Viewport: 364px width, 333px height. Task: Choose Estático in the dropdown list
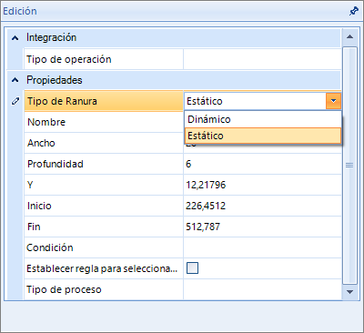click(x=263, y=136)
